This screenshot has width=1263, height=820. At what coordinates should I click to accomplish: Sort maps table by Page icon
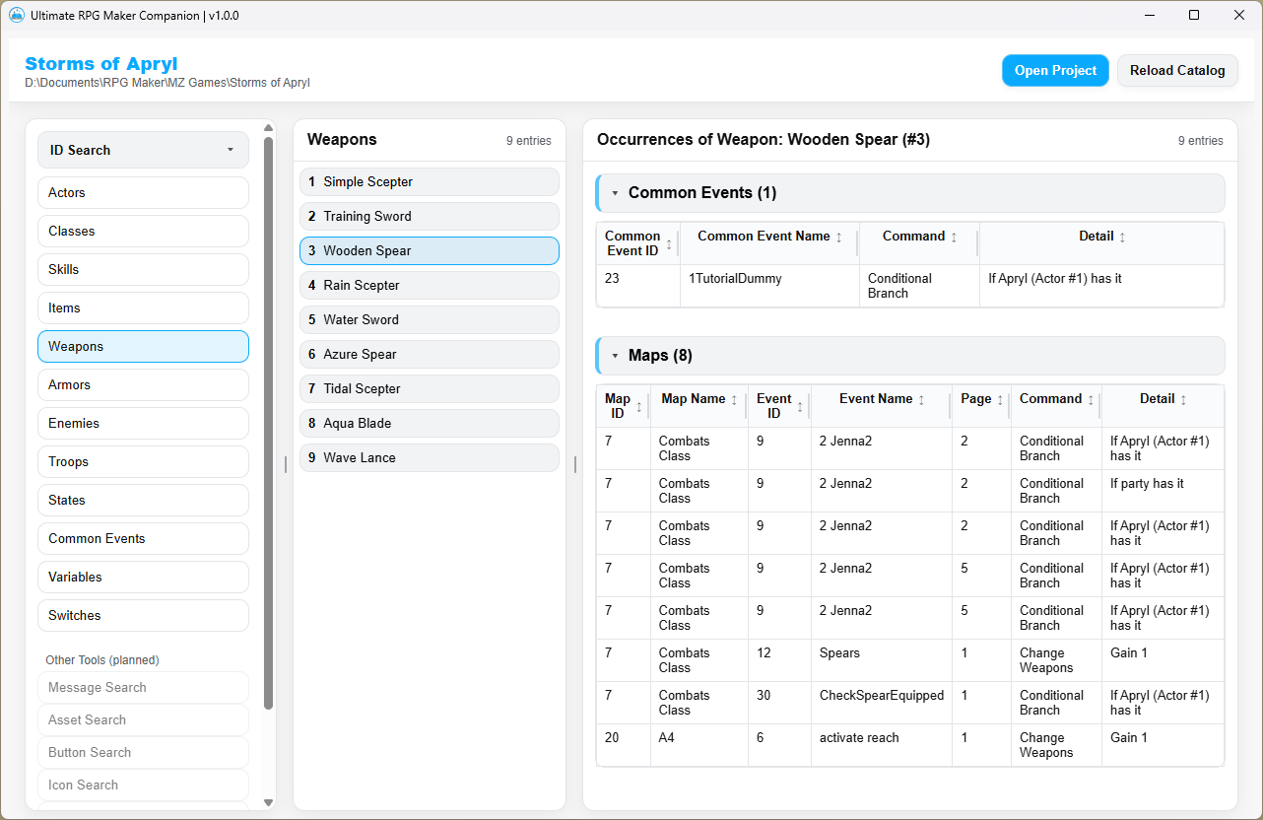(1000, 400)
